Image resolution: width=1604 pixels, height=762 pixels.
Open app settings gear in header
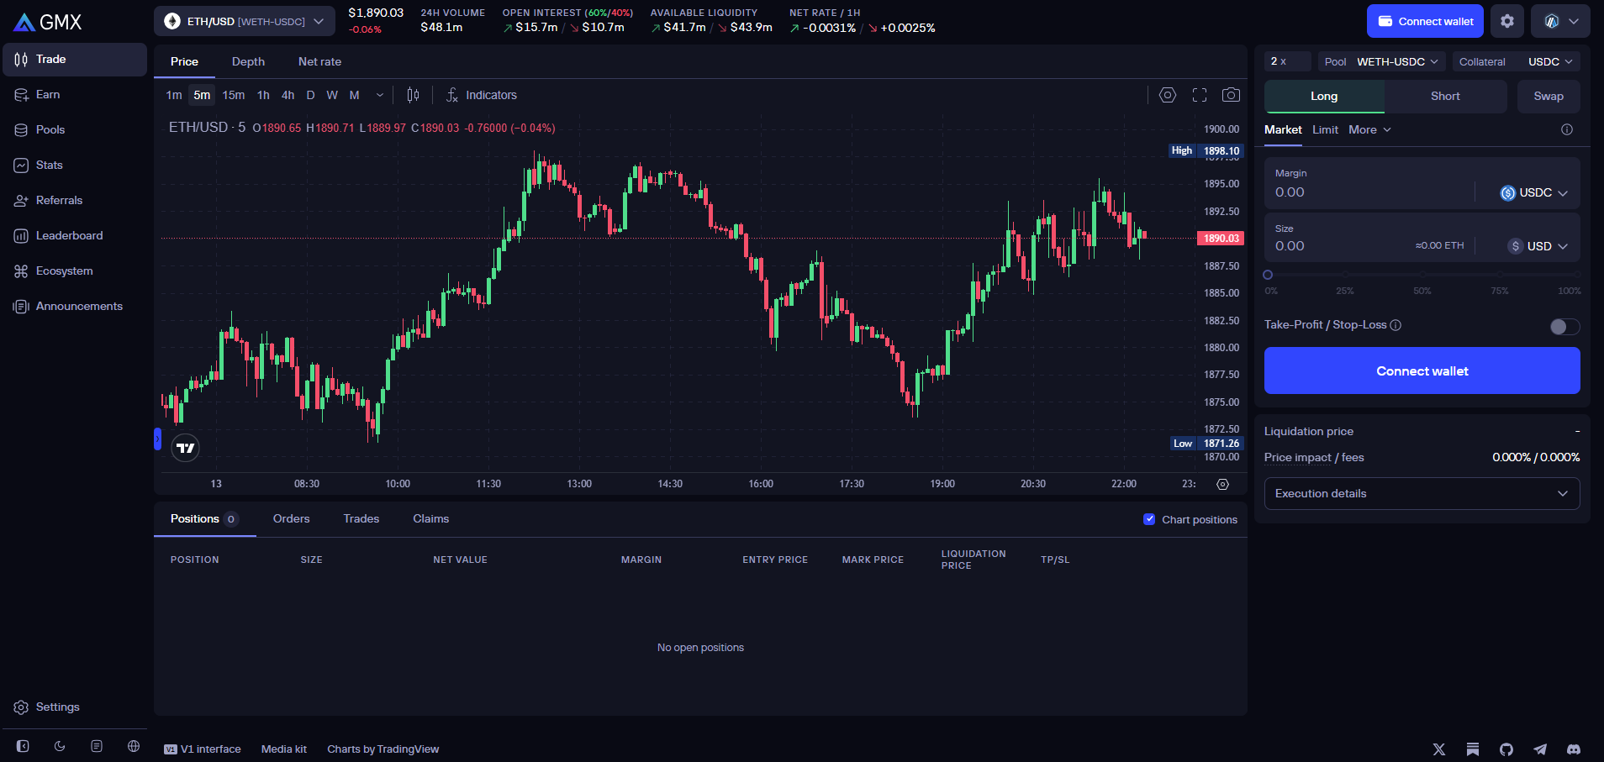click(x=1507, y=21)
